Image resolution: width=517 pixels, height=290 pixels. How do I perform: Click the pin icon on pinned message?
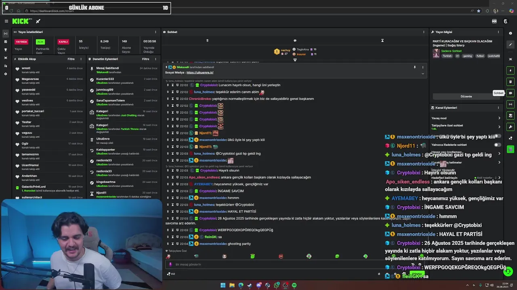point(414,67)
